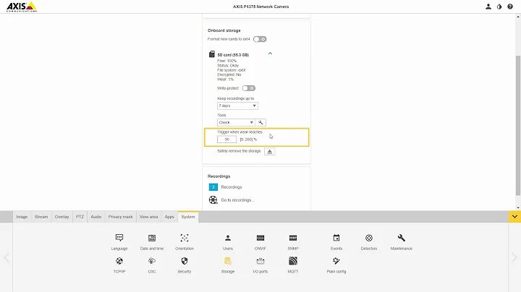
Task: Open the Events settings icon
Action: pyautogui.click(x=336, y=238)
